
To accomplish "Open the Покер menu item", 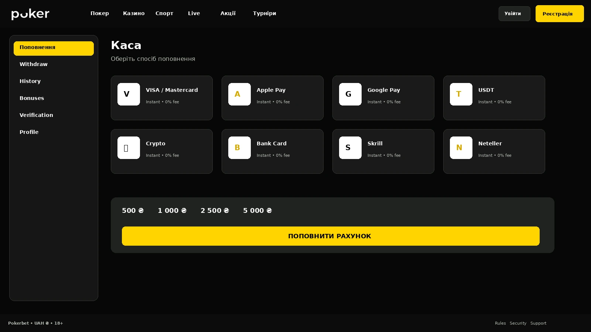I will (100, 13).
